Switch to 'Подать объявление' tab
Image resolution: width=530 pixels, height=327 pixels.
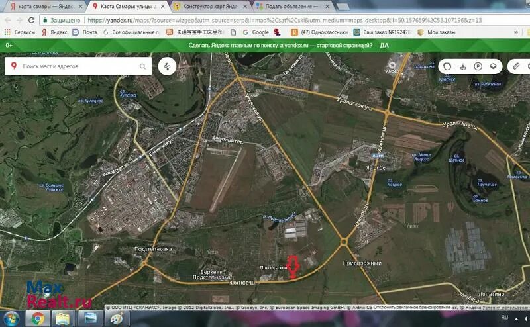291,7
